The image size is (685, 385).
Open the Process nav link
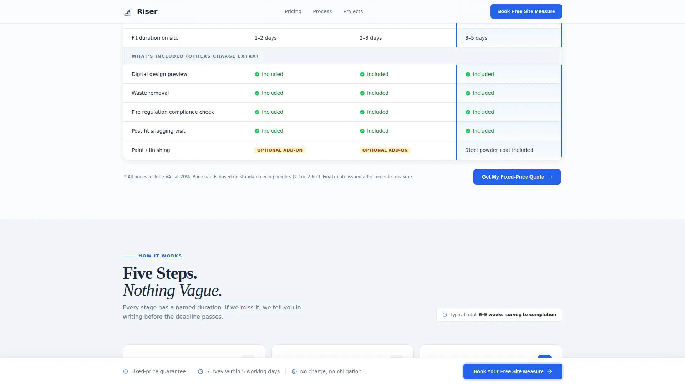click(322, 11)
